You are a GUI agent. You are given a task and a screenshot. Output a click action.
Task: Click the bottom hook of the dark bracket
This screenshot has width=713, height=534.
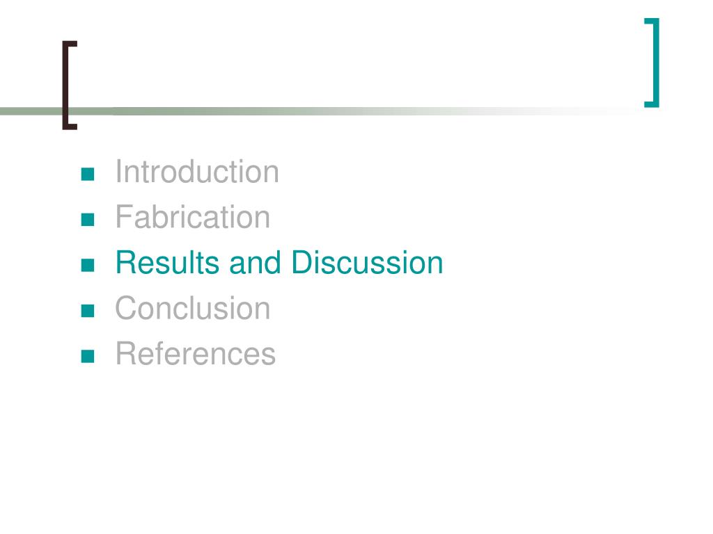point(70,127)
